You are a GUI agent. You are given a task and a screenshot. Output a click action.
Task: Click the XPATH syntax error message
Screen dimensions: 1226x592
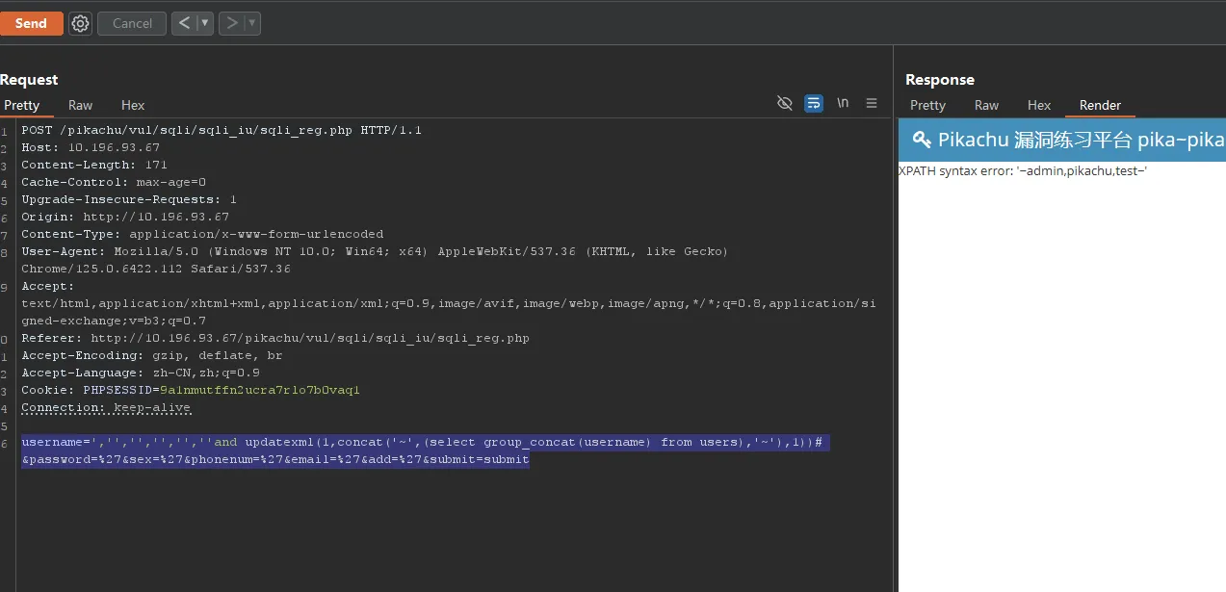click(x=1023, y=171)
